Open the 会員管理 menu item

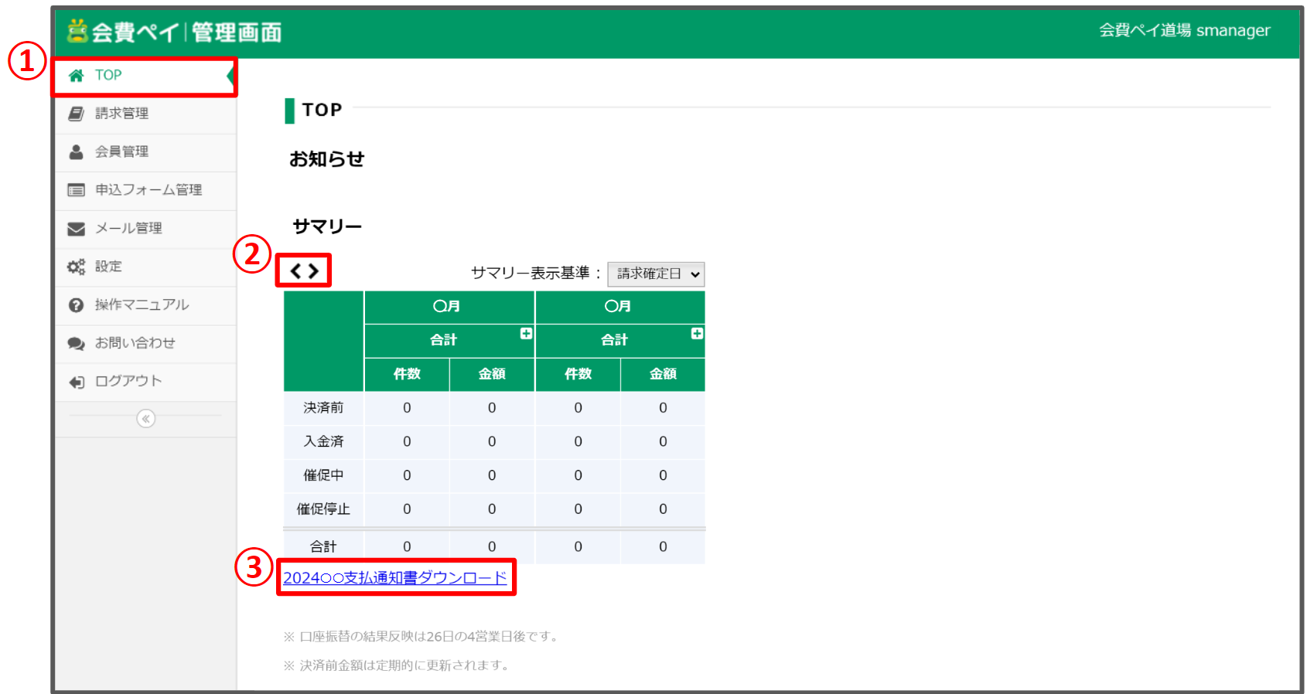click(x=121, y=152)
